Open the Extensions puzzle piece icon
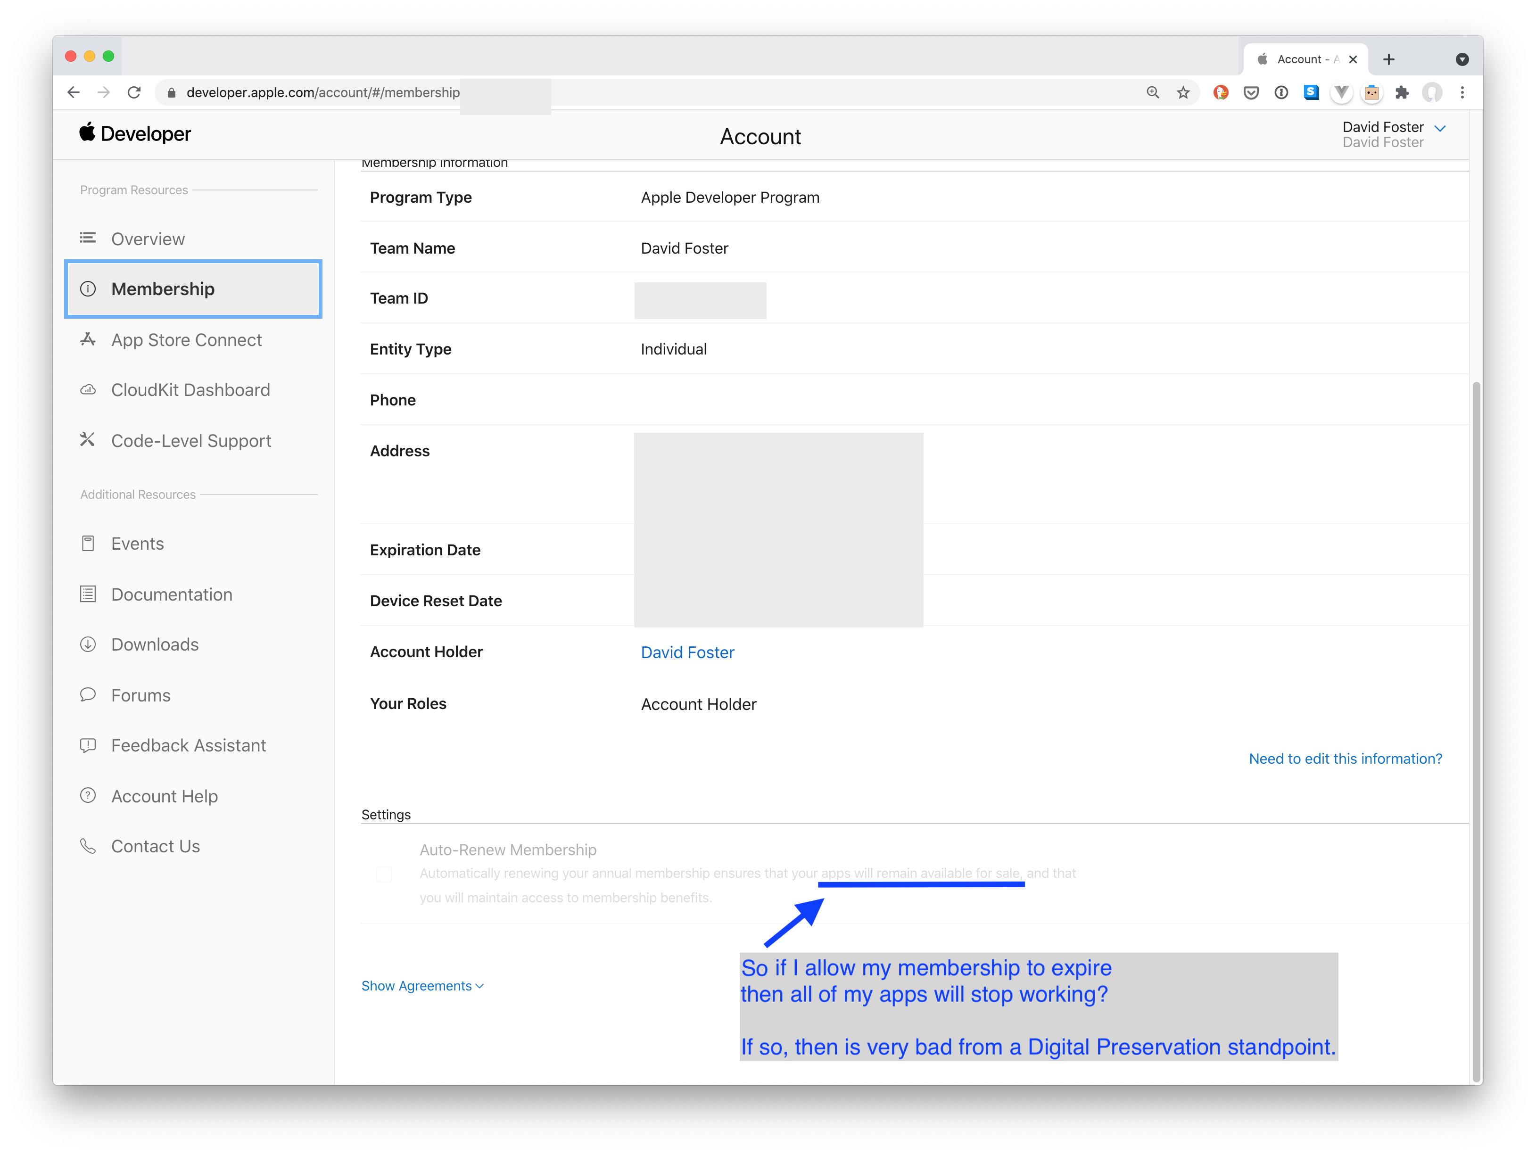 [1402, 92]
